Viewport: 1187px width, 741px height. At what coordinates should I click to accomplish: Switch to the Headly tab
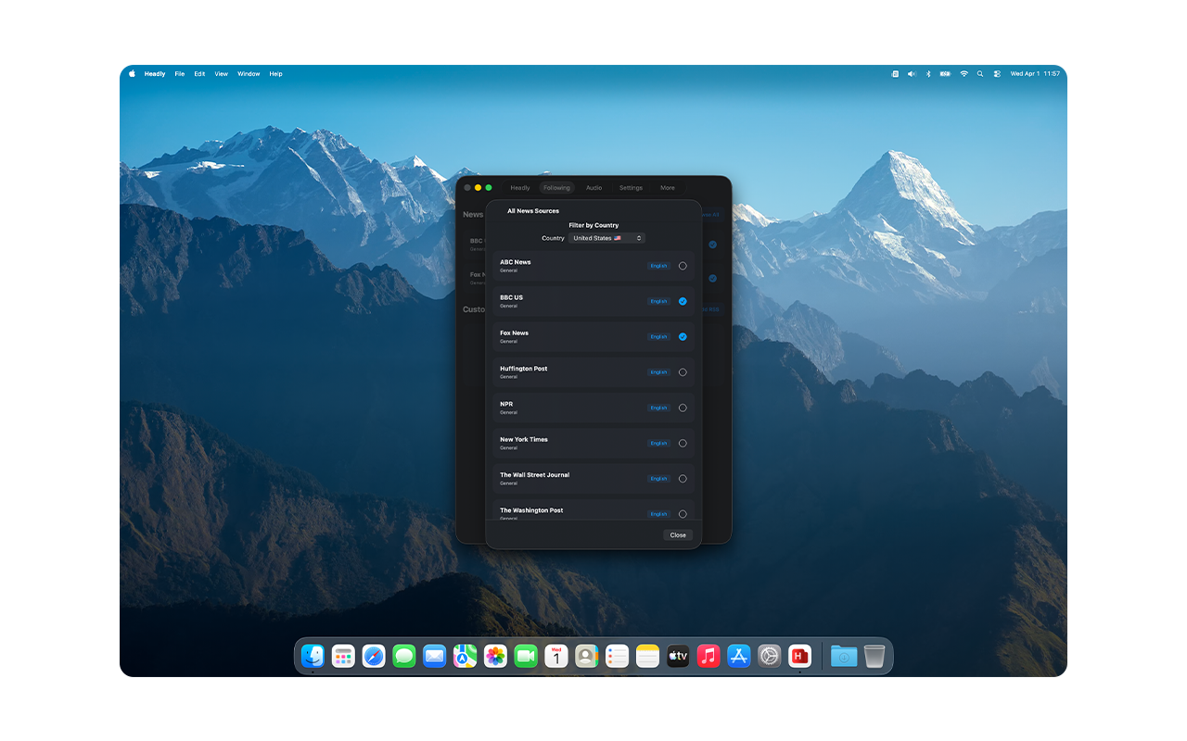(x=520, y=188)
